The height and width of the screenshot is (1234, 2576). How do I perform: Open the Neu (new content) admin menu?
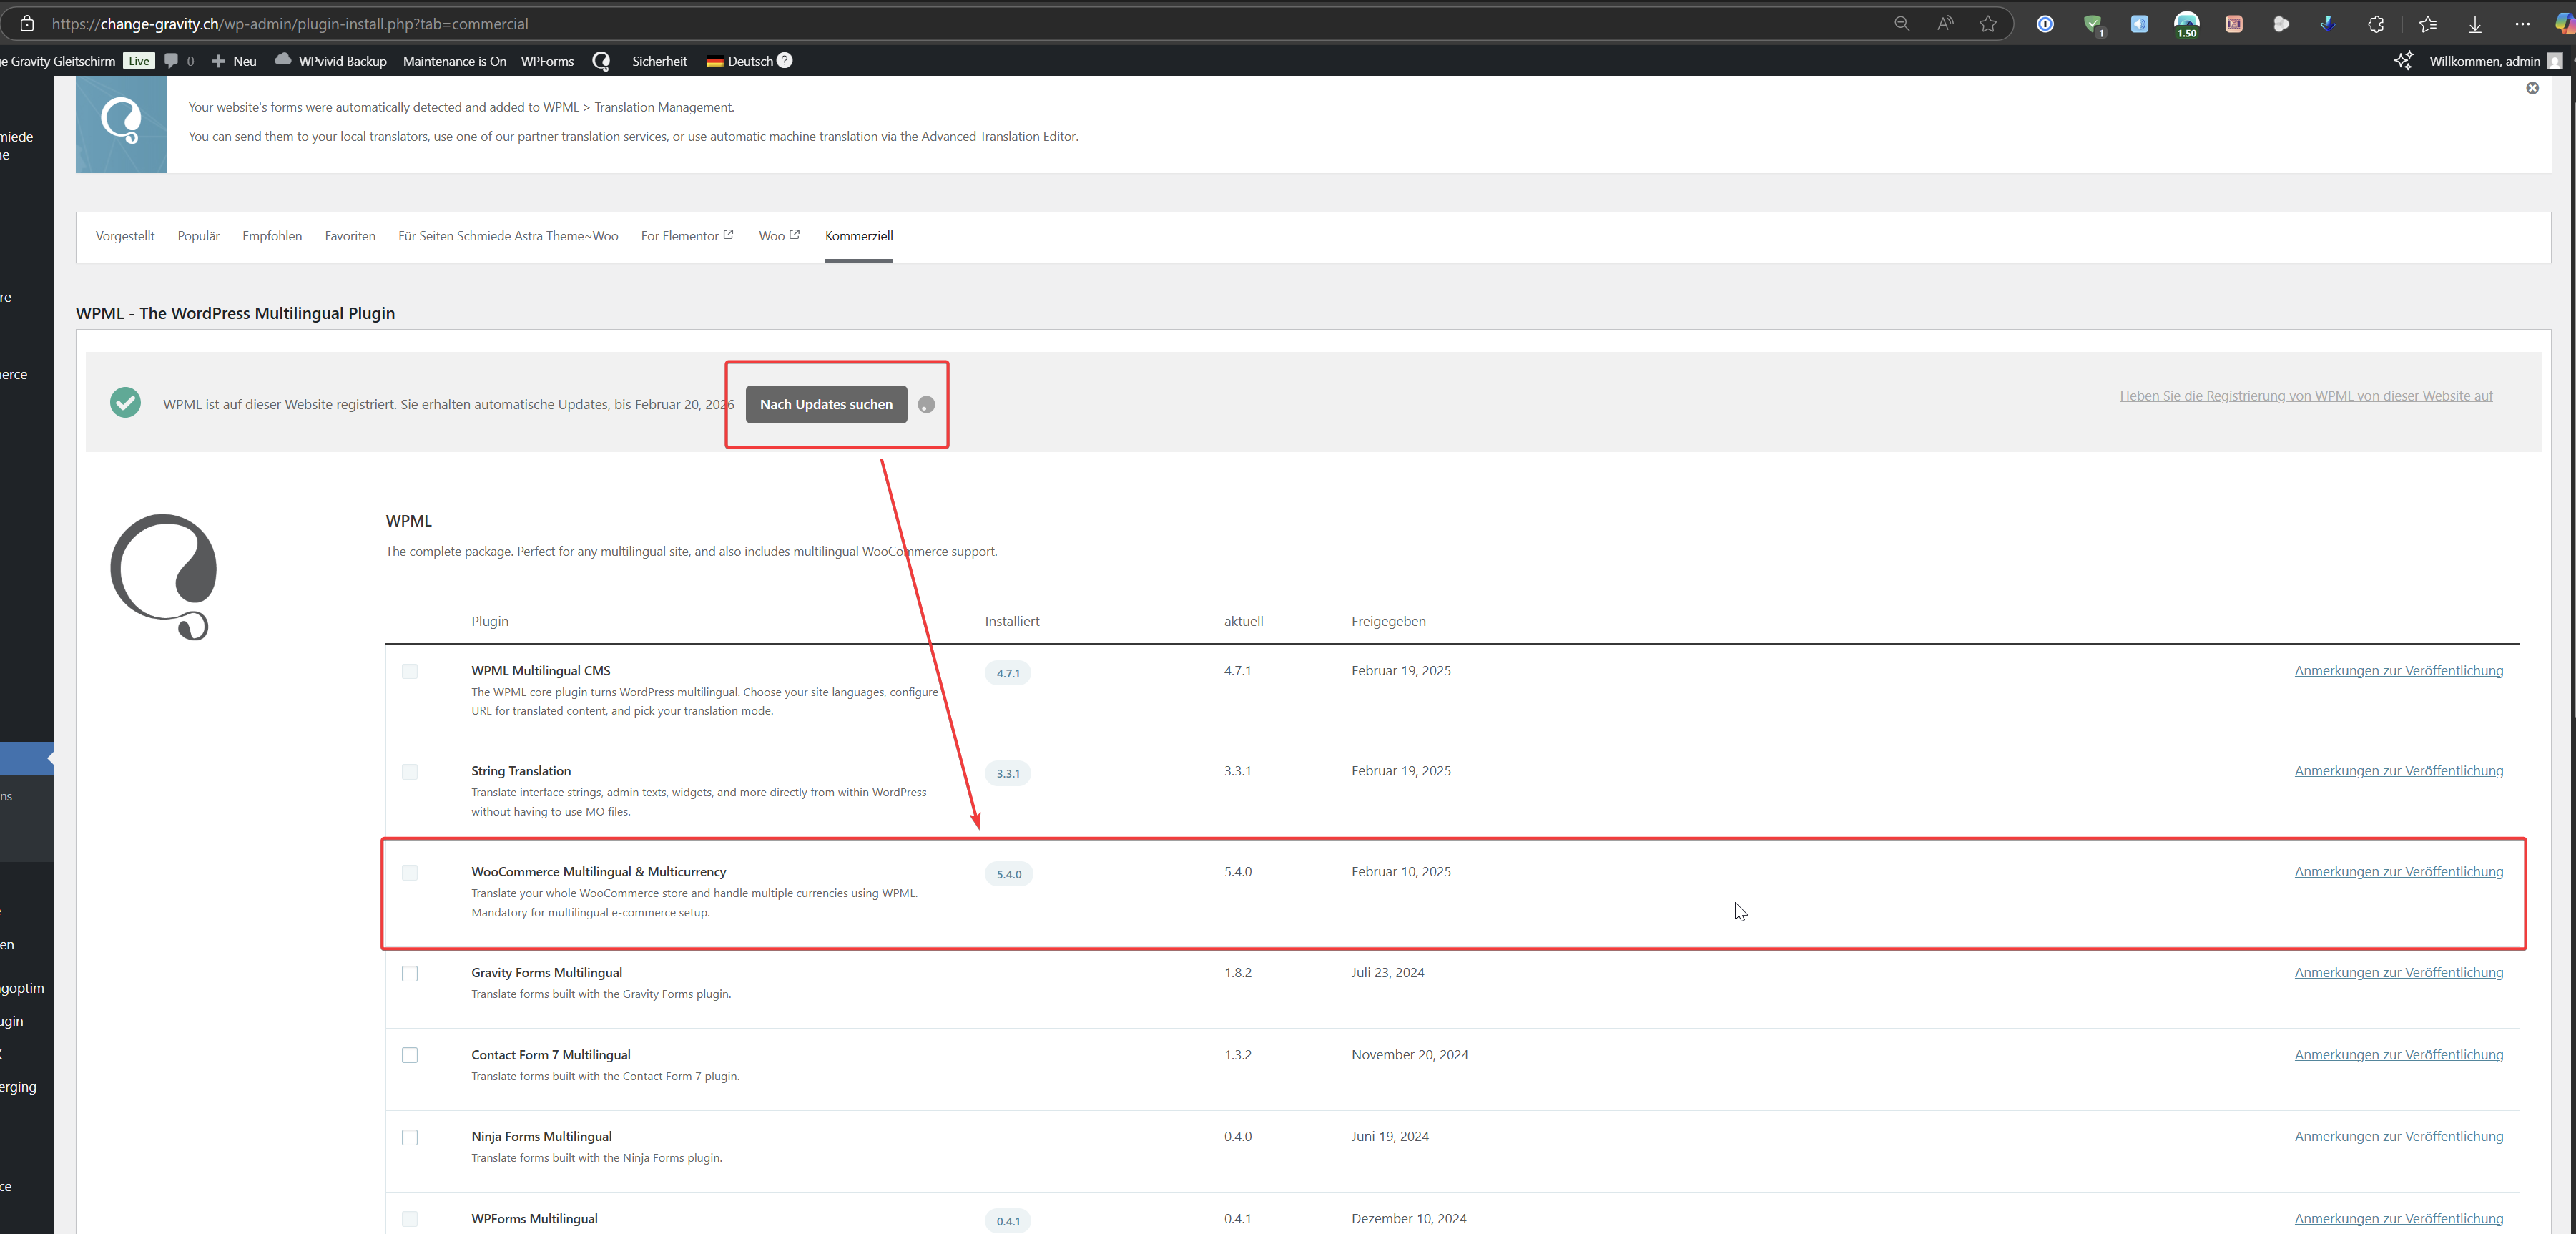[x=234, y=61]
